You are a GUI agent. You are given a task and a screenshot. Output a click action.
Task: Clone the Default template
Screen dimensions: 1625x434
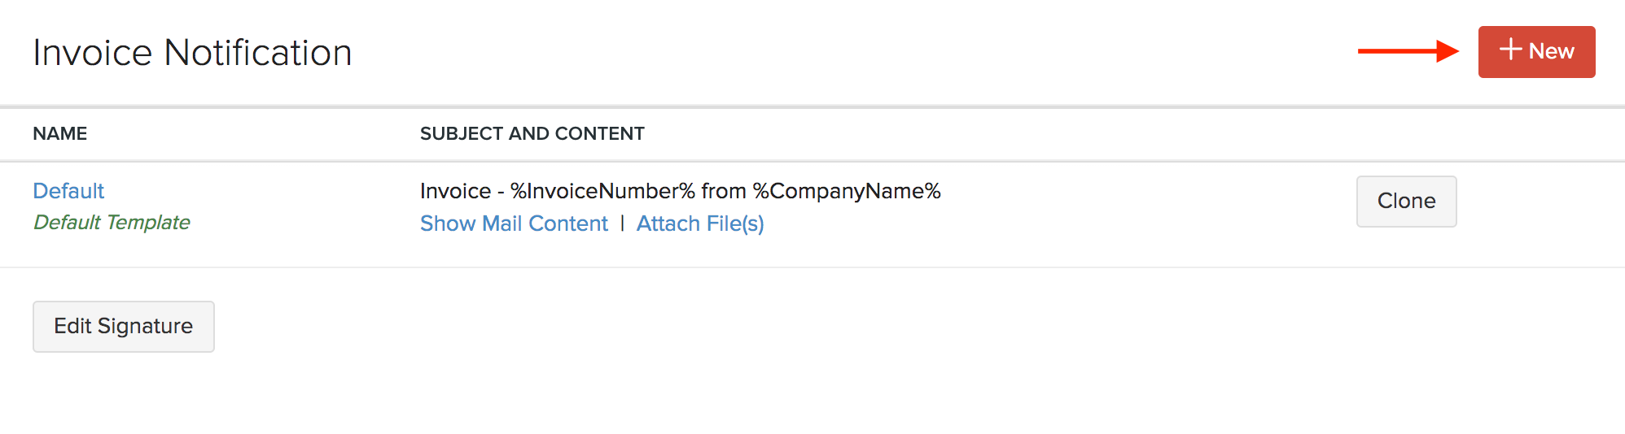[x=1406, y=202]
